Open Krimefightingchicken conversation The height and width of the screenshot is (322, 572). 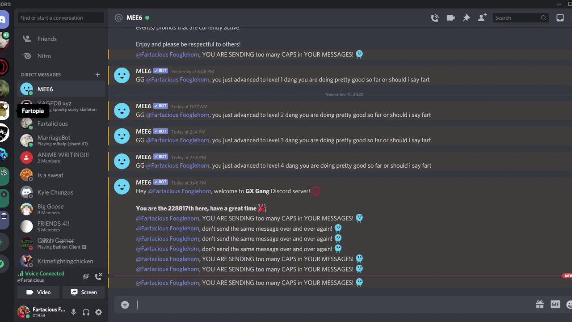61,261
